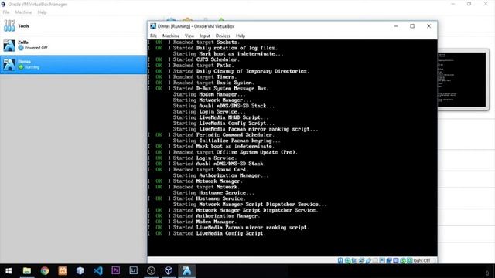Open Help menu in VirtualBox Manager

click(42, 12)
